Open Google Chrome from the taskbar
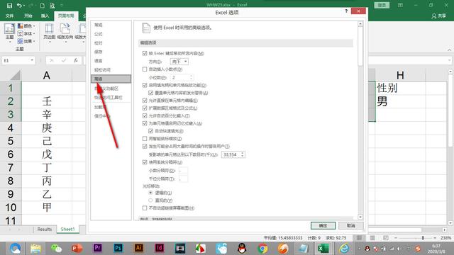 pos(262,248)
